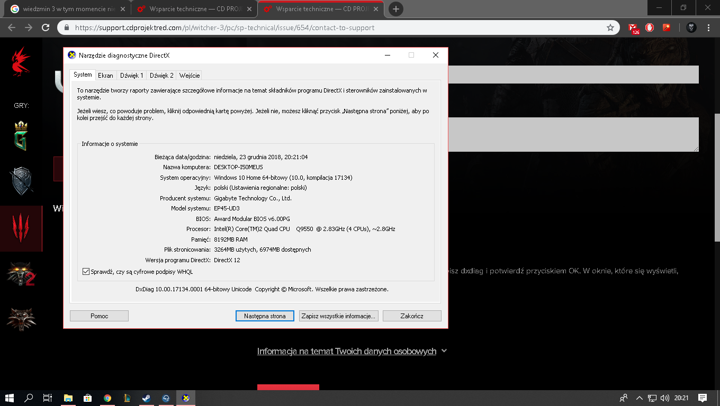Switch to the Dźwięk 1 tab
Viewport: 720px width, 406px height.
point(131,76)
